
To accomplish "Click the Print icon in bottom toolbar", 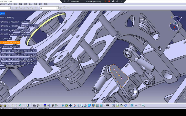I will pyautogui.click(x=5, y=105).
